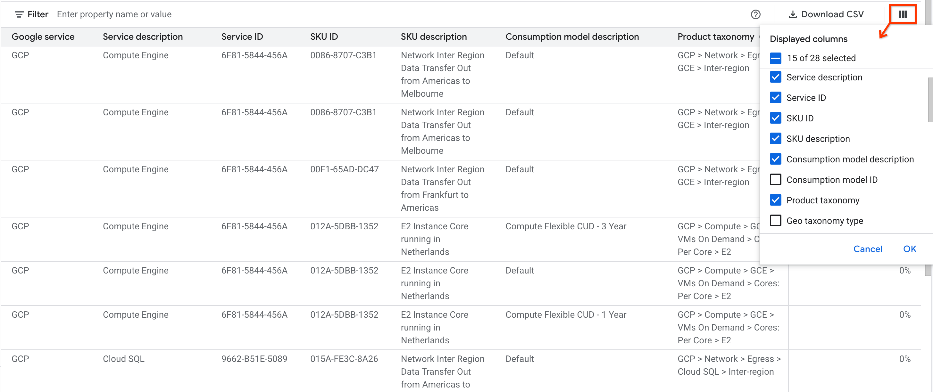
Task: Disable the SKU description column
Action: pos(775,138)
